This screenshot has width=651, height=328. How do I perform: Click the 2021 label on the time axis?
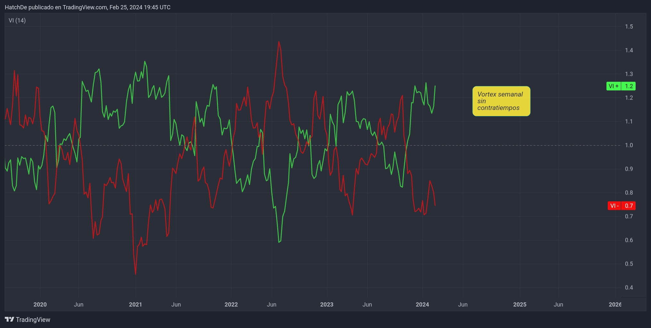pos(136,305)
